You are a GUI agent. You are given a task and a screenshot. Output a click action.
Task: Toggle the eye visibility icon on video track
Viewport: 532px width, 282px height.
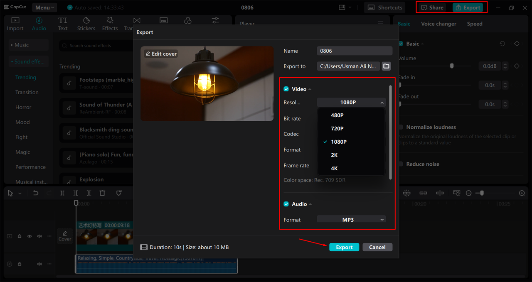click(30, 236)
